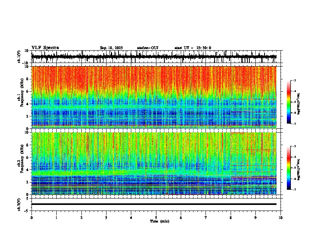This screenshot has height=244, width=316.
Task: Click the ch.1 PSD color bar
Action: [x=288, y=102]
